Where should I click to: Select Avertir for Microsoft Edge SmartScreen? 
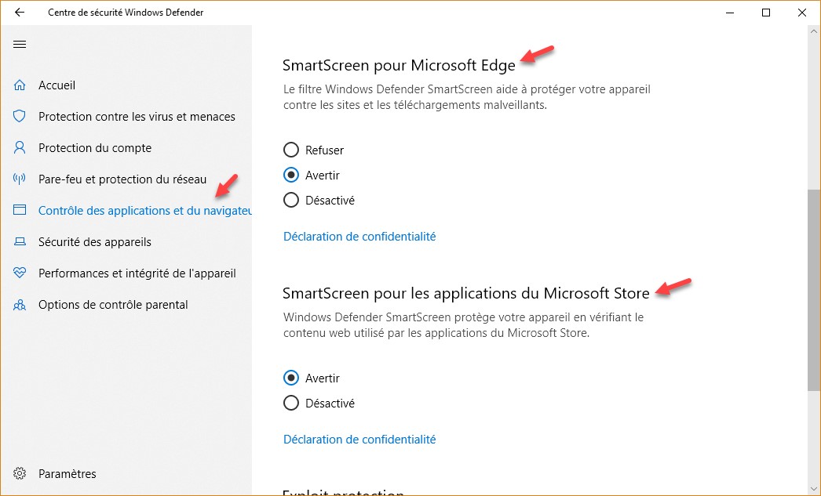click(291, 175)
